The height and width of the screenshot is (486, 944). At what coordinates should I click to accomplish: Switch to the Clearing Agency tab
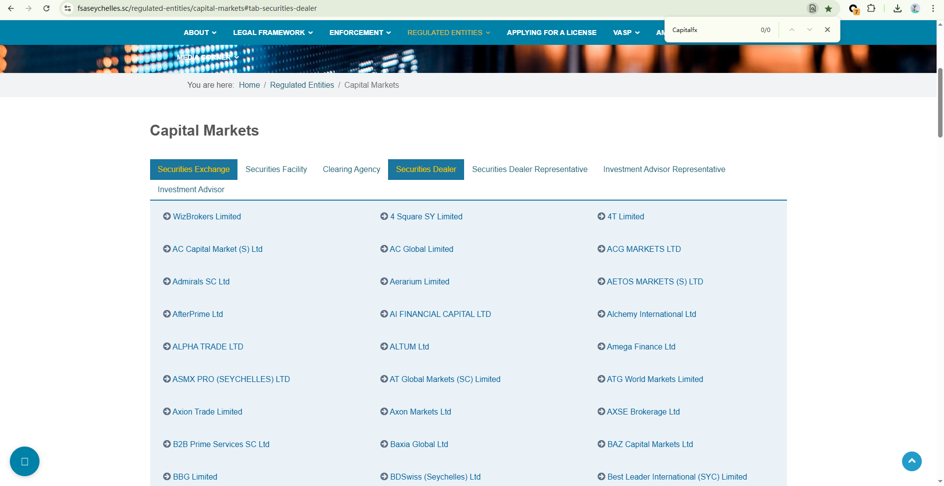(352, 170)
